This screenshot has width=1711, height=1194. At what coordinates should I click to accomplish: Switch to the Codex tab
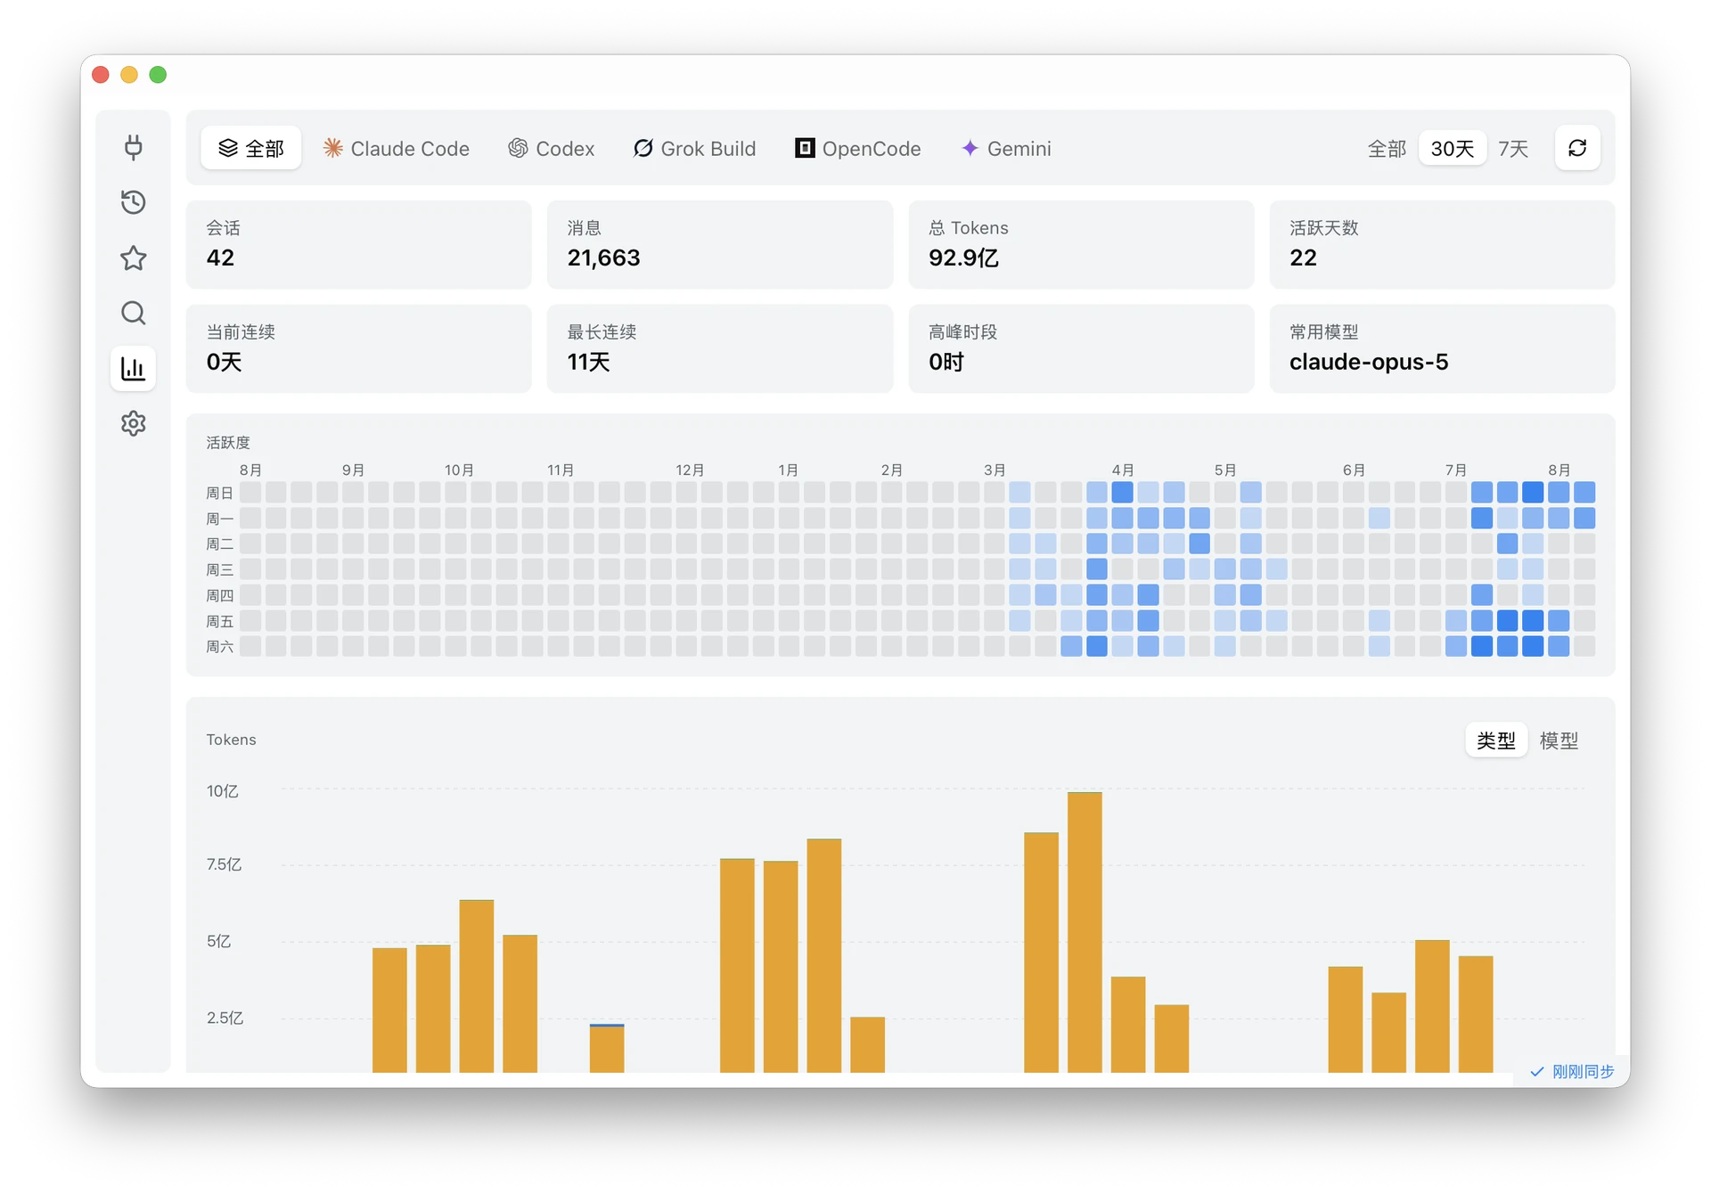point(552,148)
